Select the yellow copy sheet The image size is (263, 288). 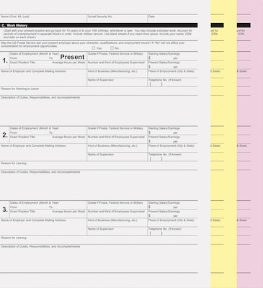223,144
